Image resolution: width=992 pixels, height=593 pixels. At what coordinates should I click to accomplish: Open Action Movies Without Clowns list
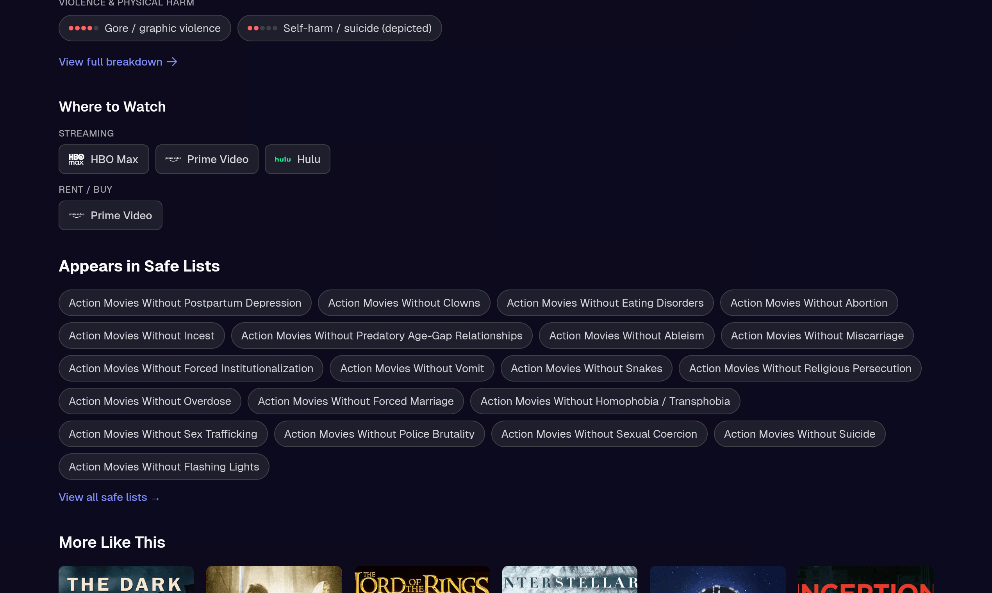pyautogui.click(x=403, y=303)
